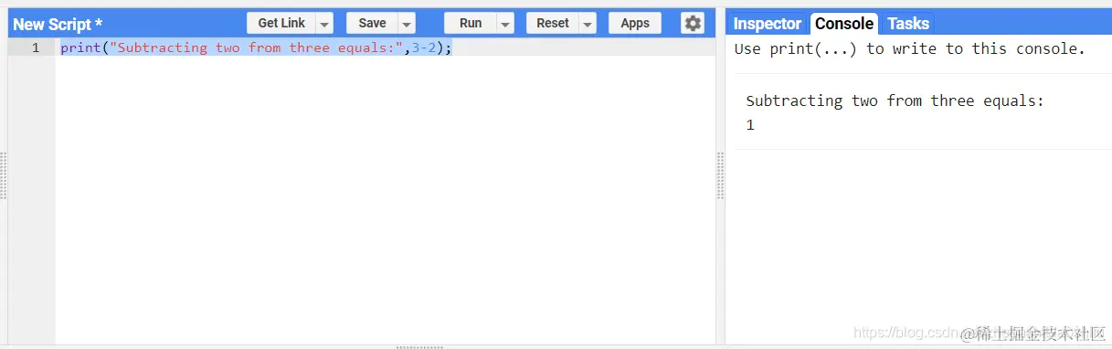
Task: Click the splitter handle between editor and console
Action: (720, 174)
